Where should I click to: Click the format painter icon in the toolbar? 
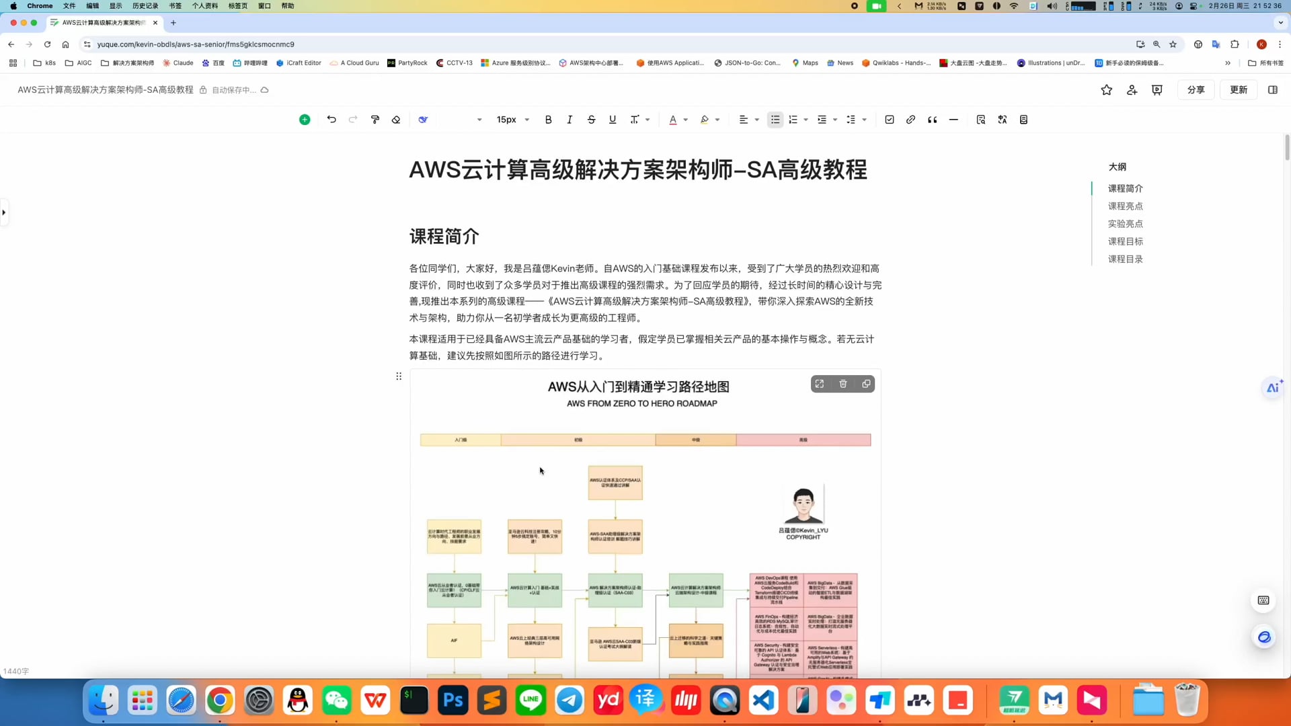tap(375, 119)
